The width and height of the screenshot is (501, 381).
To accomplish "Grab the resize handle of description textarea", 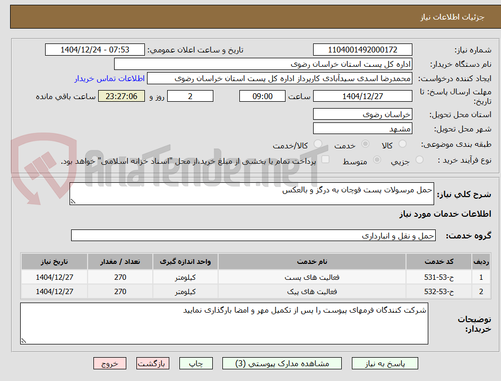I will (73, 201).
